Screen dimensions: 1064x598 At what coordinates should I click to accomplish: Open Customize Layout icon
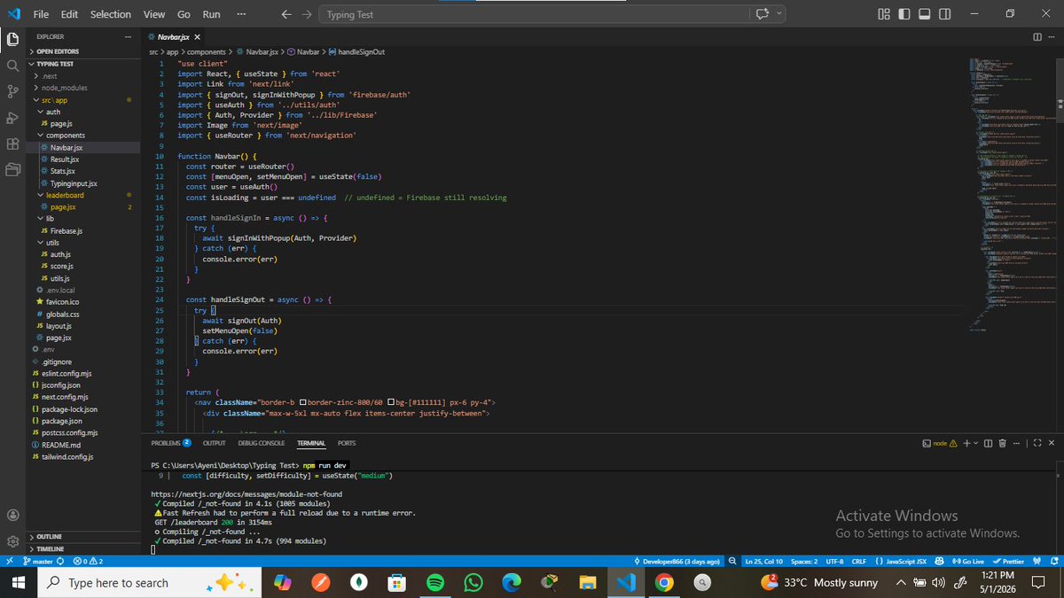[884, 14]
